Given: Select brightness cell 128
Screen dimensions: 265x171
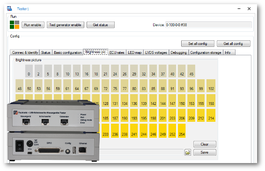Looking at the screenshot, I should pyautogui.click(x=105, y=101).
